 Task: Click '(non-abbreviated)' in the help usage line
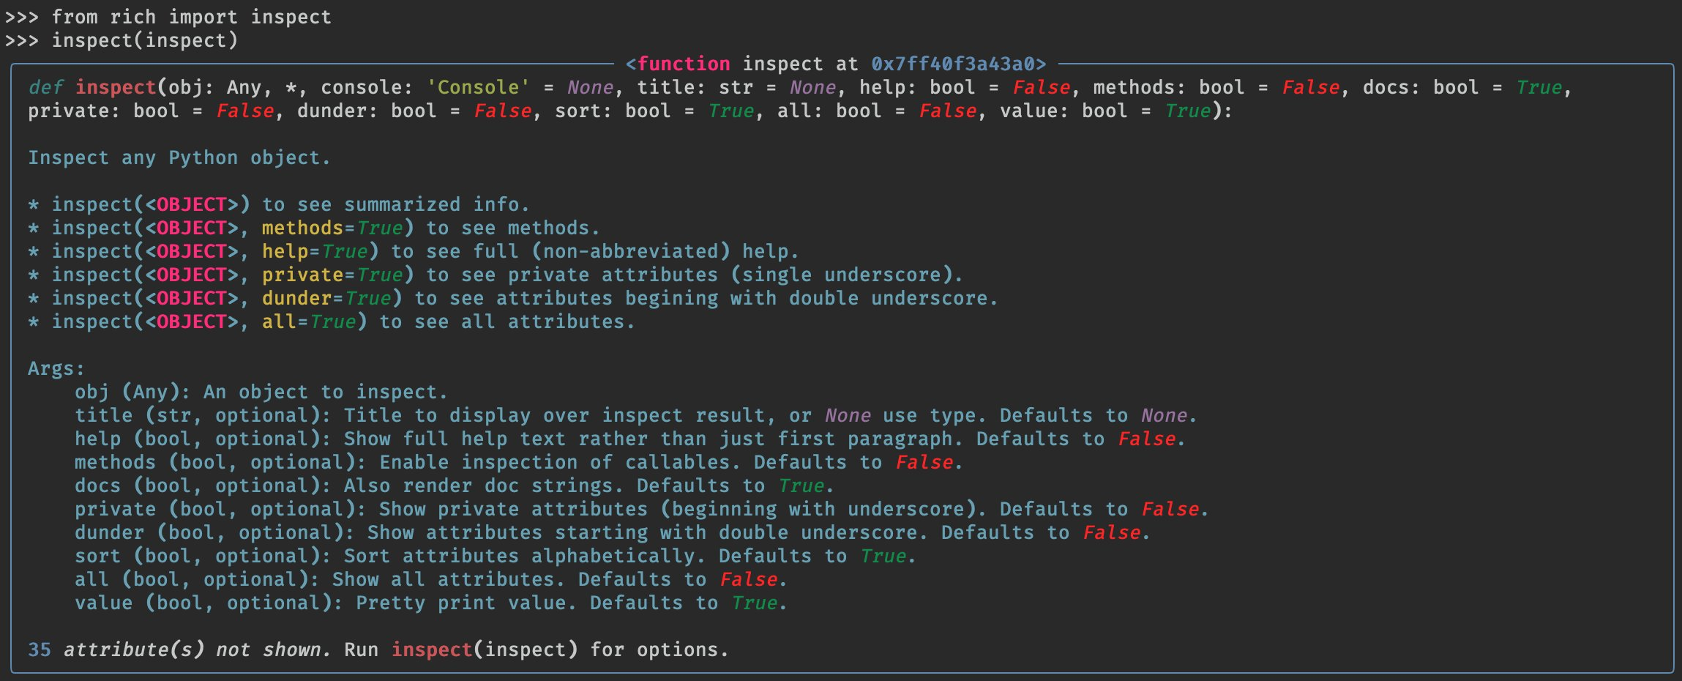630,251
